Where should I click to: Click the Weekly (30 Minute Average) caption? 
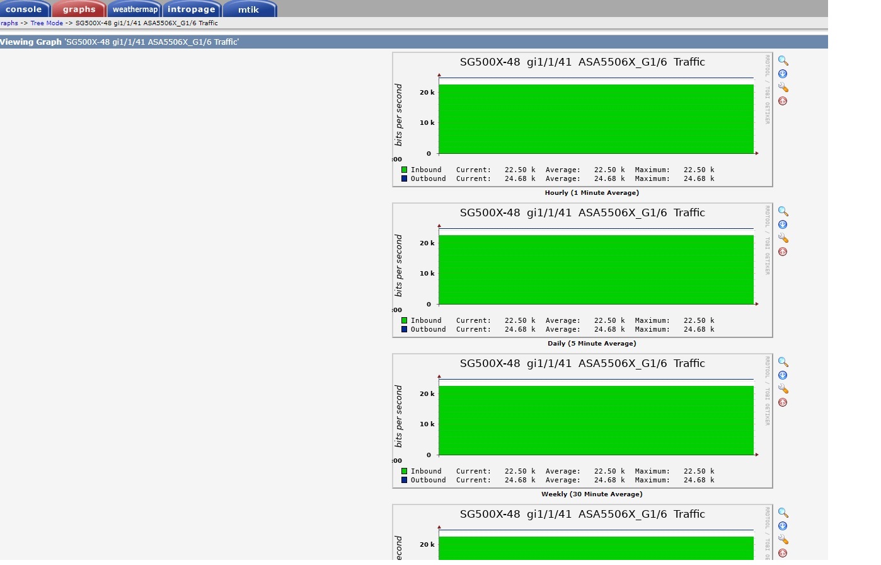pos(592,494)
